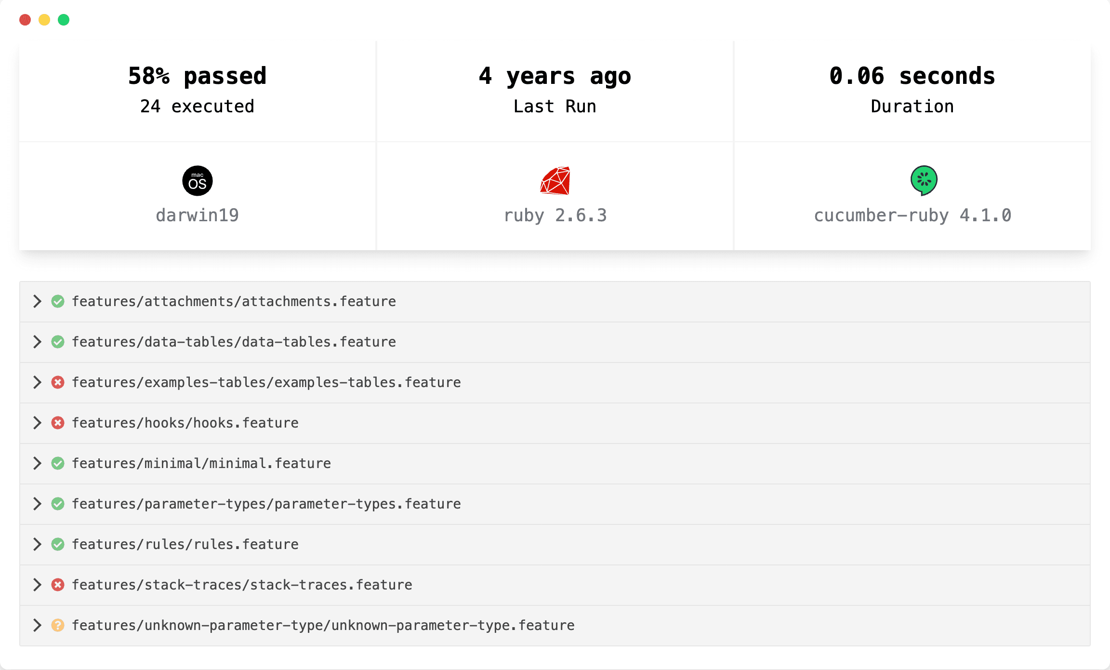Click passed status icon for attachments.feature
This screenshot has width=1110, height=670.
(x=58, y=302)
